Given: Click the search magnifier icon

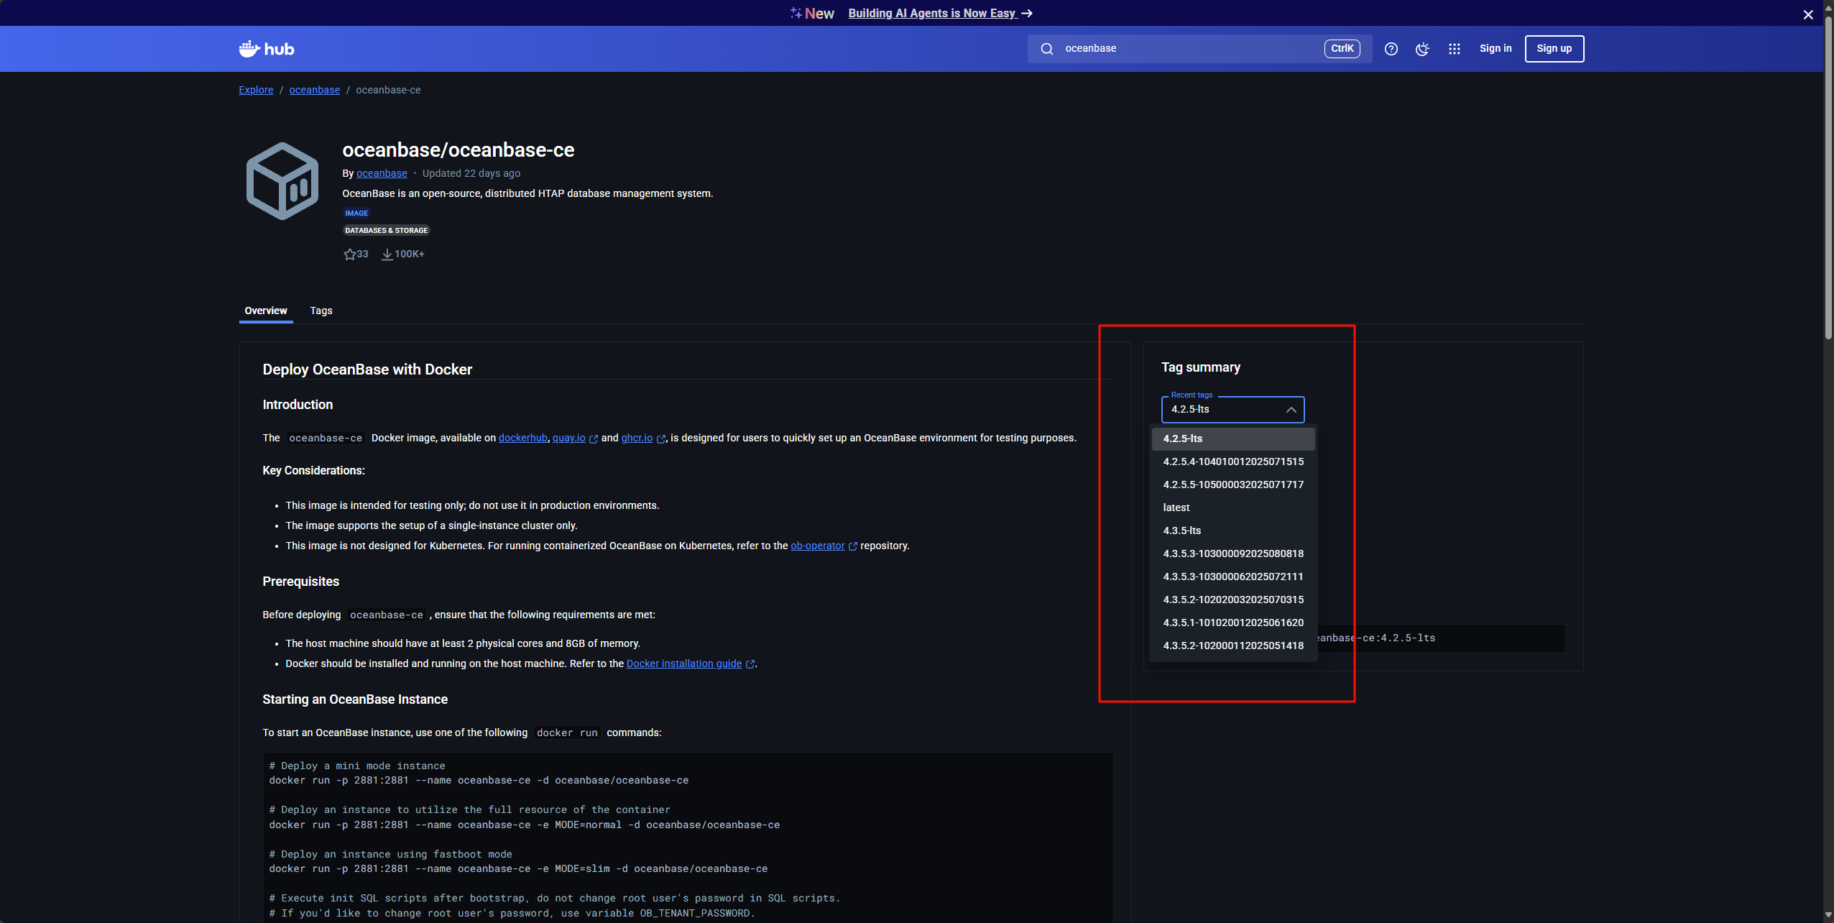Looking at the screenshot, I should [1047, 49].
